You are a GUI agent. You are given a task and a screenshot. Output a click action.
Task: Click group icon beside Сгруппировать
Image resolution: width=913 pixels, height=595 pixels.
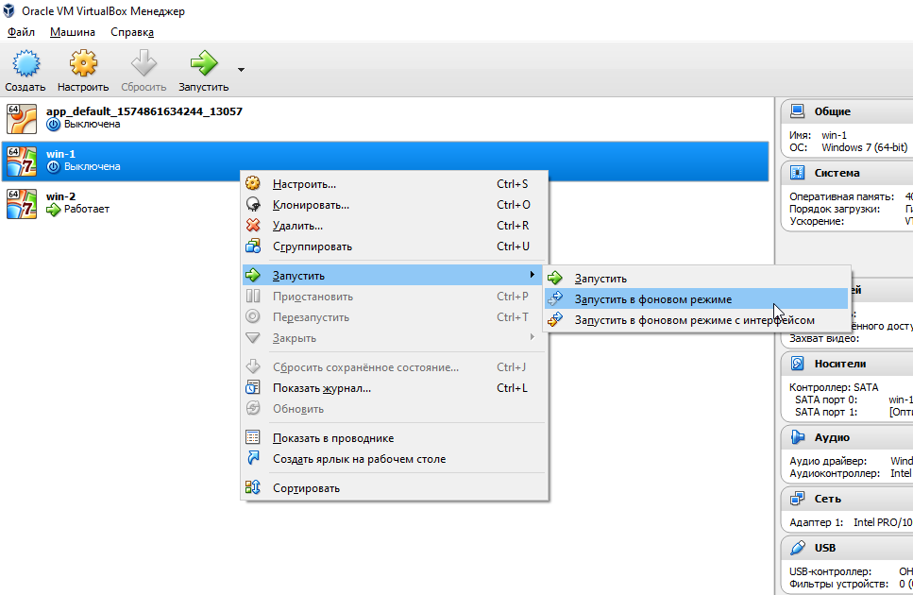coord(253,246)
